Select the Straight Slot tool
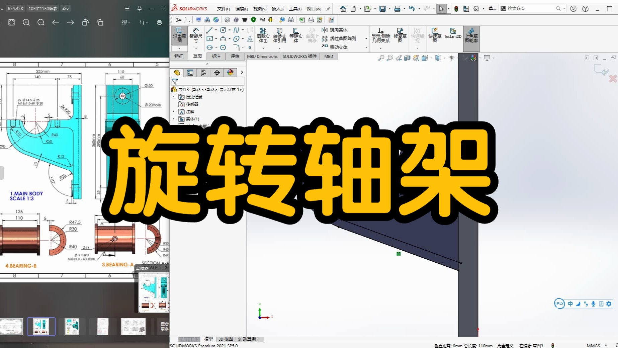618x348 pixels. (209, 48)
